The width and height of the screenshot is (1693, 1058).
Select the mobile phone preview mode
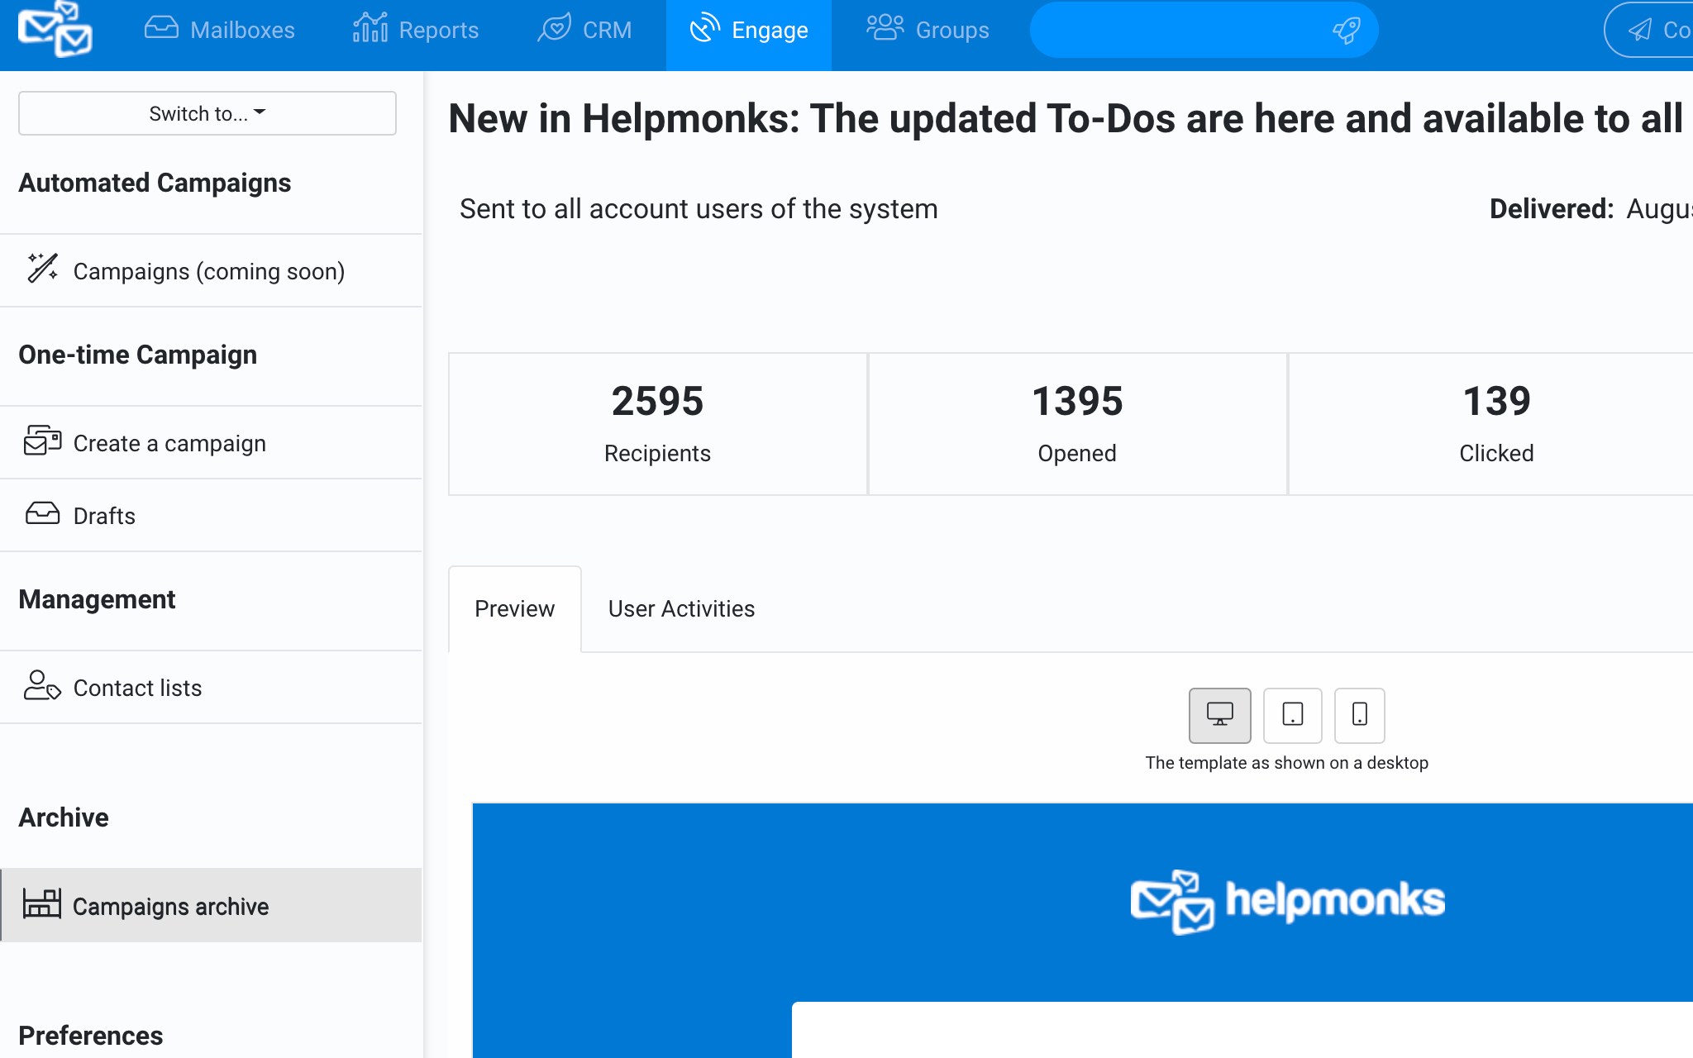coord(1359,715)
